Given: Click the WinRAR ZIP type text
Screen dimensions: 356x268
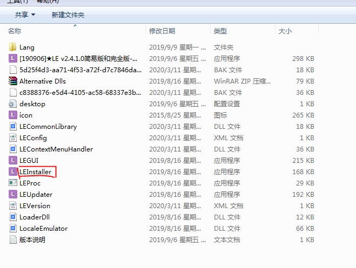Looking at the screenshot, I should tap(242, 81).
